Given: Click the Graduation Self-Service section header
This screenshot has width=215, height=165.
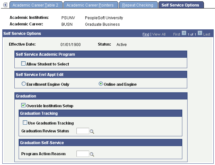Looking at the screenshot, I should tap(100, 143).
